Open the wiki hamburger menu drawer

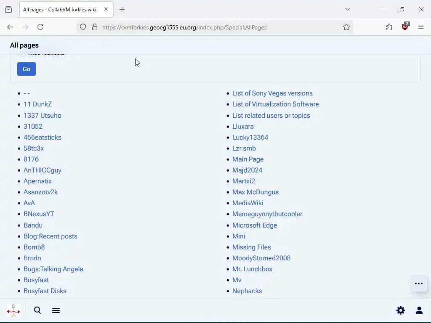[x=56, y=310]
